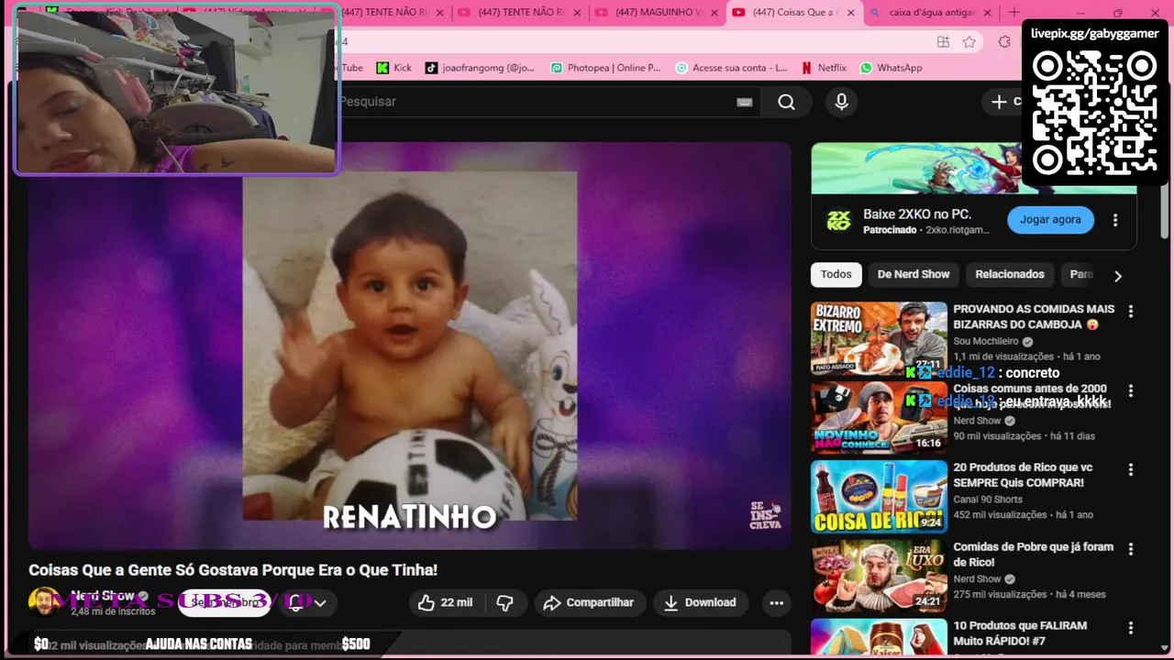Viewport: 1174px width, 660px height.
Task: Like the video with 22 mil thumbs up
Action: 445,602
